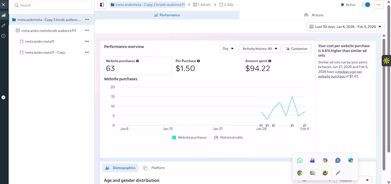Click the pencil edit icon in left rail
Screen dimensions: 391x184
4,26
